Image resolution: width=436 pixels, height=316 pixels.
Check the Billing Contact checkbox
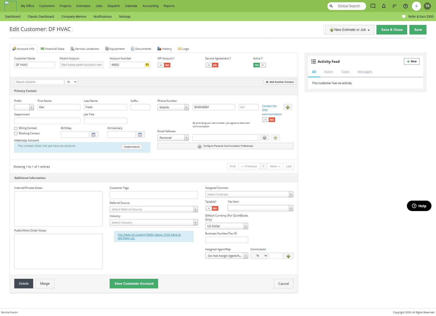[x=16, y=128]
